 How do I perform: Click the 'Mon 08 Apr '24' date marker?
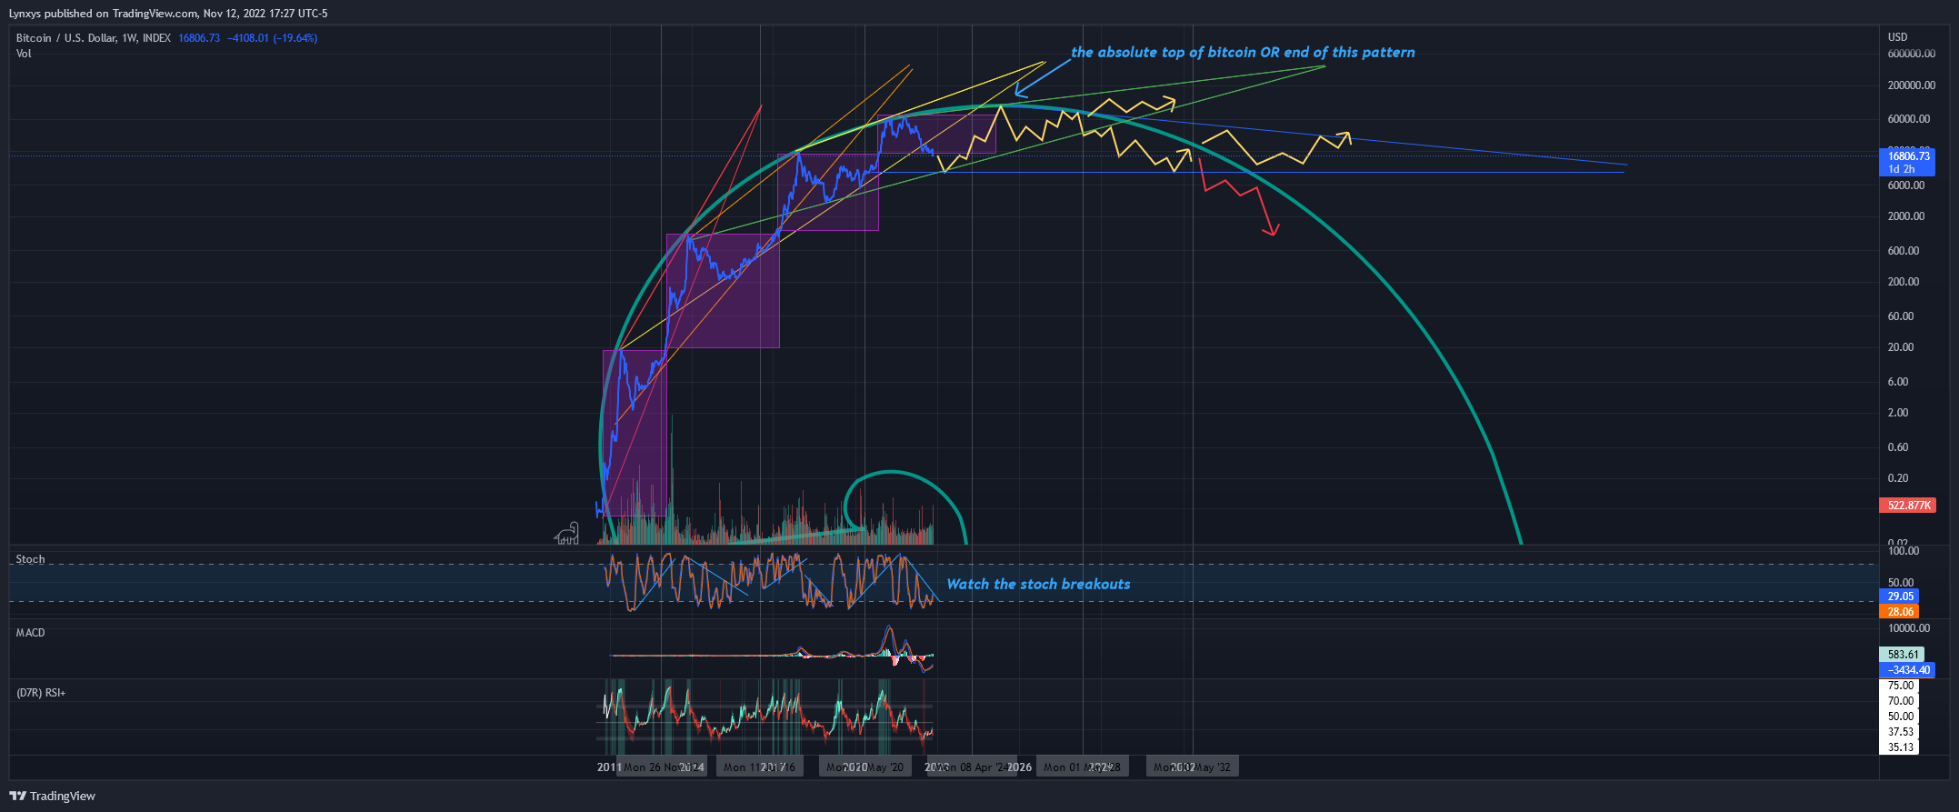click(x=973, y=767)
